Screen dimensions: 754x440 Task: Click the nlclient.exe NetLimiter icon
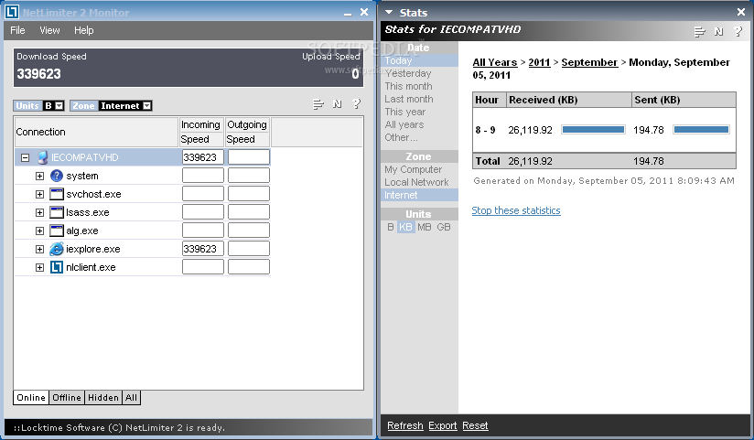point(57,267)
